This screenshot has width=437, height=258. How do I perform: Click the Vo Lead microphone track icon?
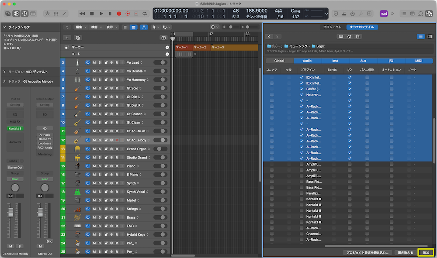point(77,62)
